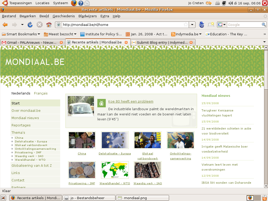The image size is (268, 201).
Task: Click the green world map Wereldhandel thumbnail
Action: click(x=115, y=170)
